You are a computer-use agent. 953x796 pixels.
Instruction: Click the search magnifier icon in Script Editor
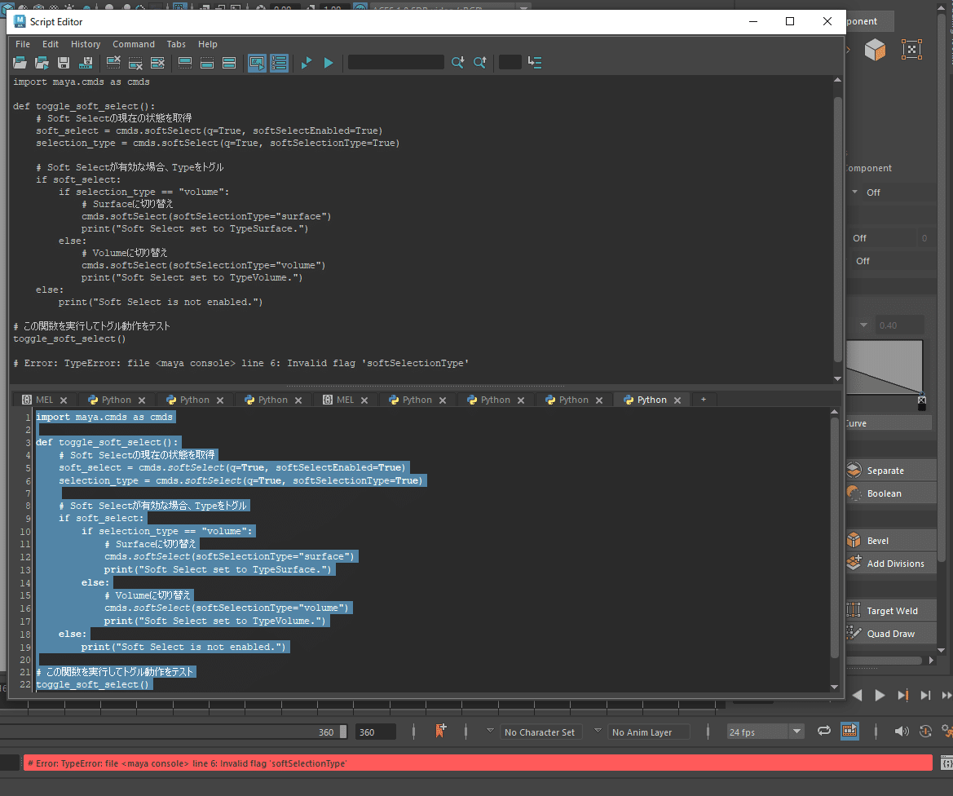coord(457,62)
